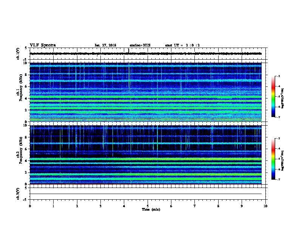Click the "VLF Spectra" plot title
This screenshot has width=299, height=231.
[43, 45]
